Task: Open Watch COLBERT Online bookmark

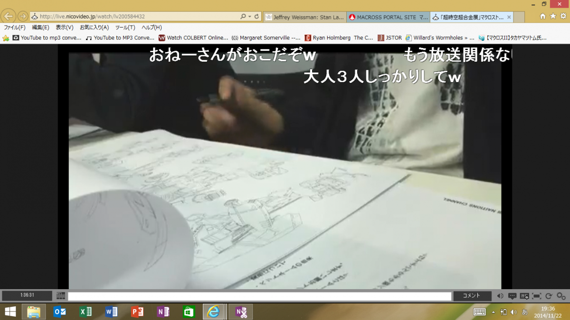Action: pos(193,38)
